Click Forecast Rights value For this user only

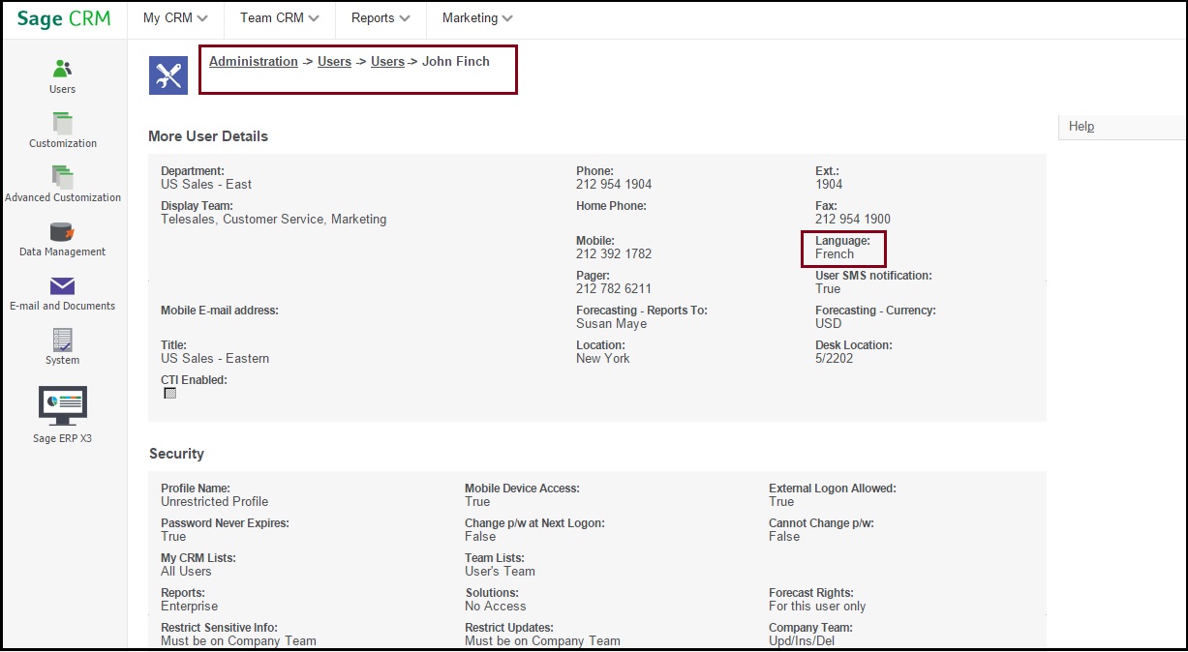(x=817, y=607)
